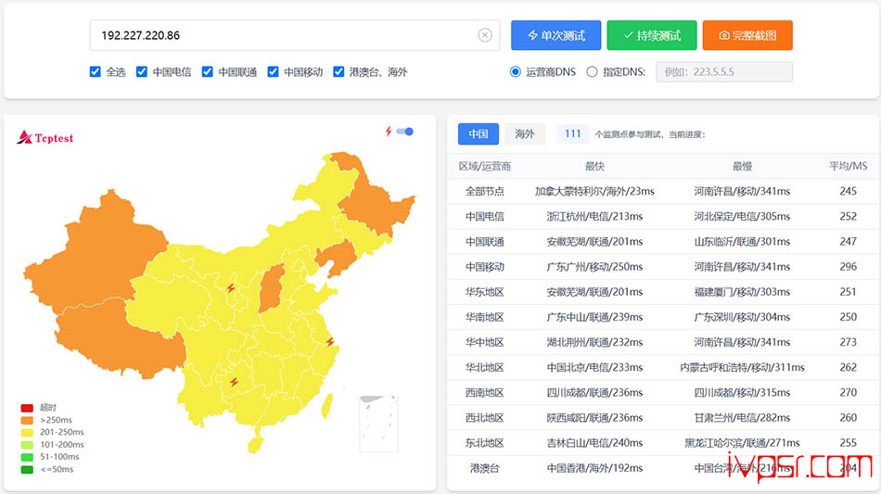Click 河北保定/电信/305ms cell
881x494 pixels.
click(742, 217)
